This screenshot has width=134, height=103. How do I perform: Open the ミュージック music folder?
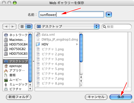[x=16, y=84]
